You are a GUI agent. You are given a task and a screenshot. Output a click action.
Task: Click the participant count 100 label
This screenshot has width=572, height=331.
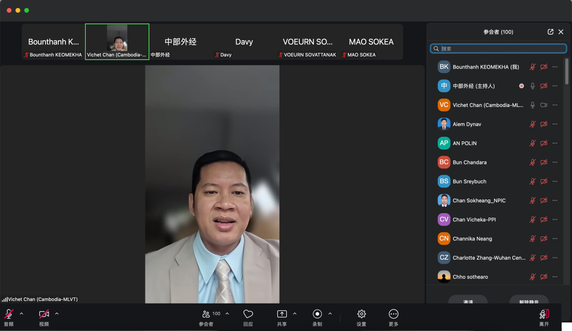[x=216, y=313]
